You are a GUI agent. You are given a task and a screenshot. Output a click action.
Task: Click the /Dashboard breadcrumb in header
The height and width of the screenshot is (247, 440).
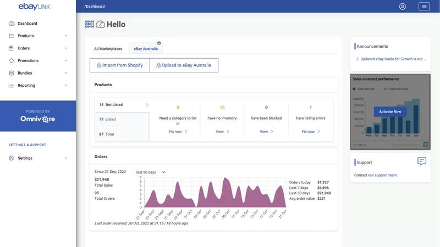[95, 7]
